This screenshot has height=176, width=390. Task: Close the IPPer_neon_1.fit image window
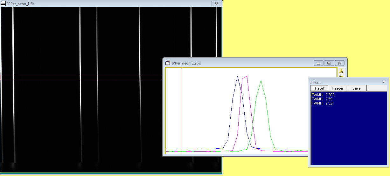(x=216, y=3)
